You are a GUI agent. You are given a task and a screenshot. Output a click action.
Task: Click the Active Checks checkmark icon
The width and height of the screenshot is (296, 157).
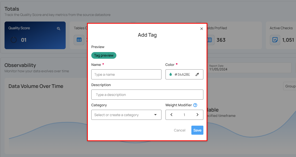click(x=275, y=40)
